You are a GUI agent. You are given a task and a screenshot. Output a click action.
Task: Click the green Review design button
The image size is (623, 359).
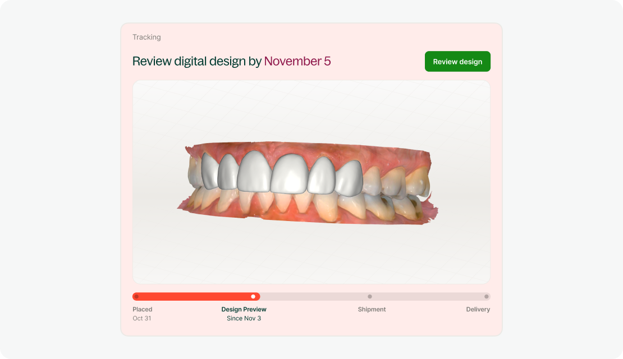[457, 62]
